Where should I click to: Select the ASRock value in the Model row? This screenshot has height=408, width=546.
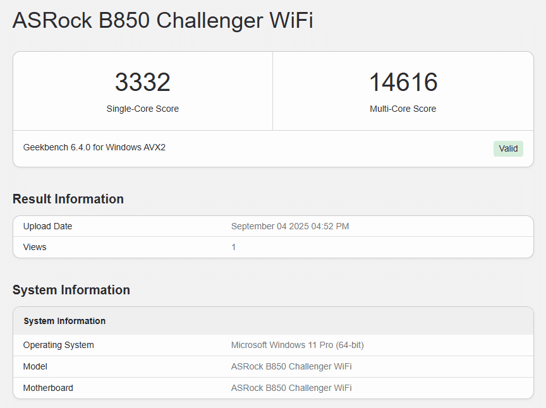pos(291,366)
